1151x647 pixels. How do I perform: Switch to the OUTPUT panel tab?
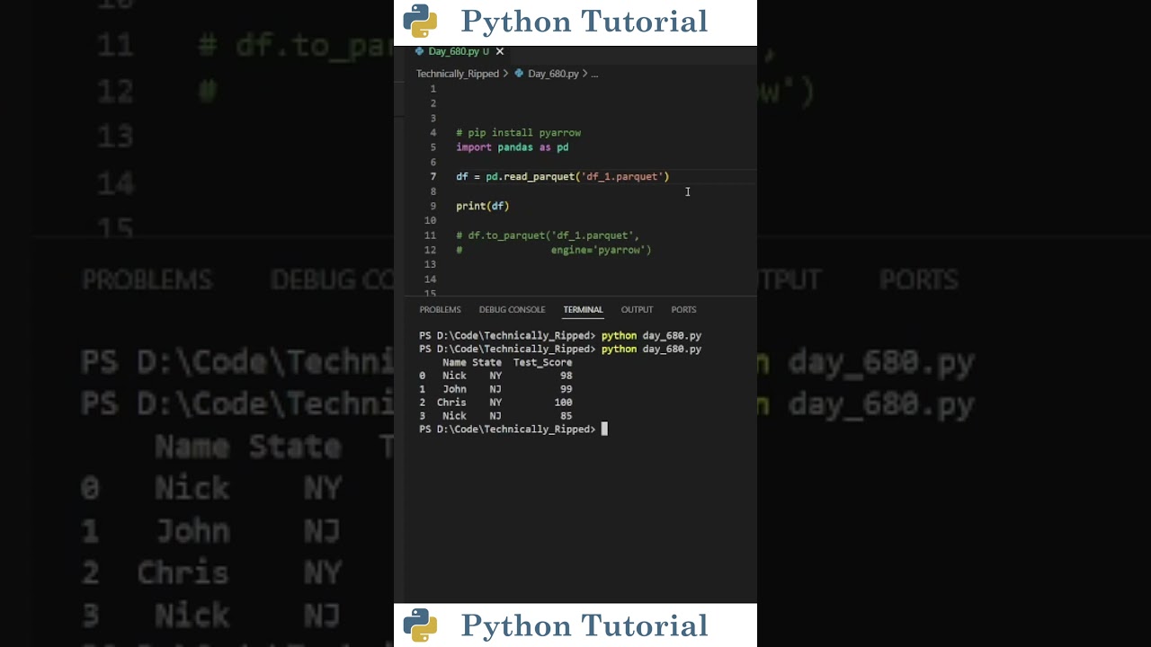(x=637, y=309)
